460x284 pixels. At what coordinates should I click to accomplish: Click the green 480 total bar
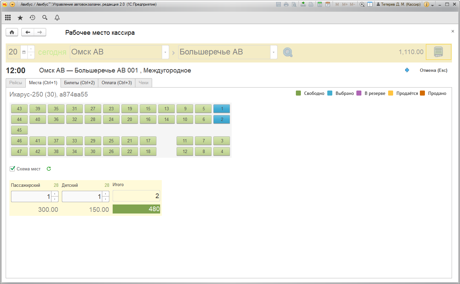[x=136, y=209]
